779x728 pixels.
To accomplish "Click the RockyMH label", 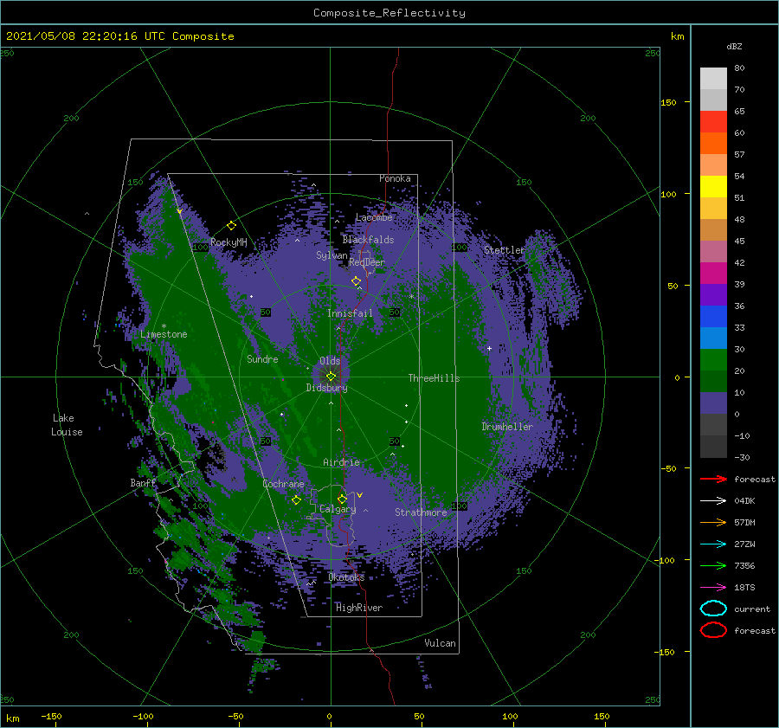I will pyautogui.click(x=229, y=242).
